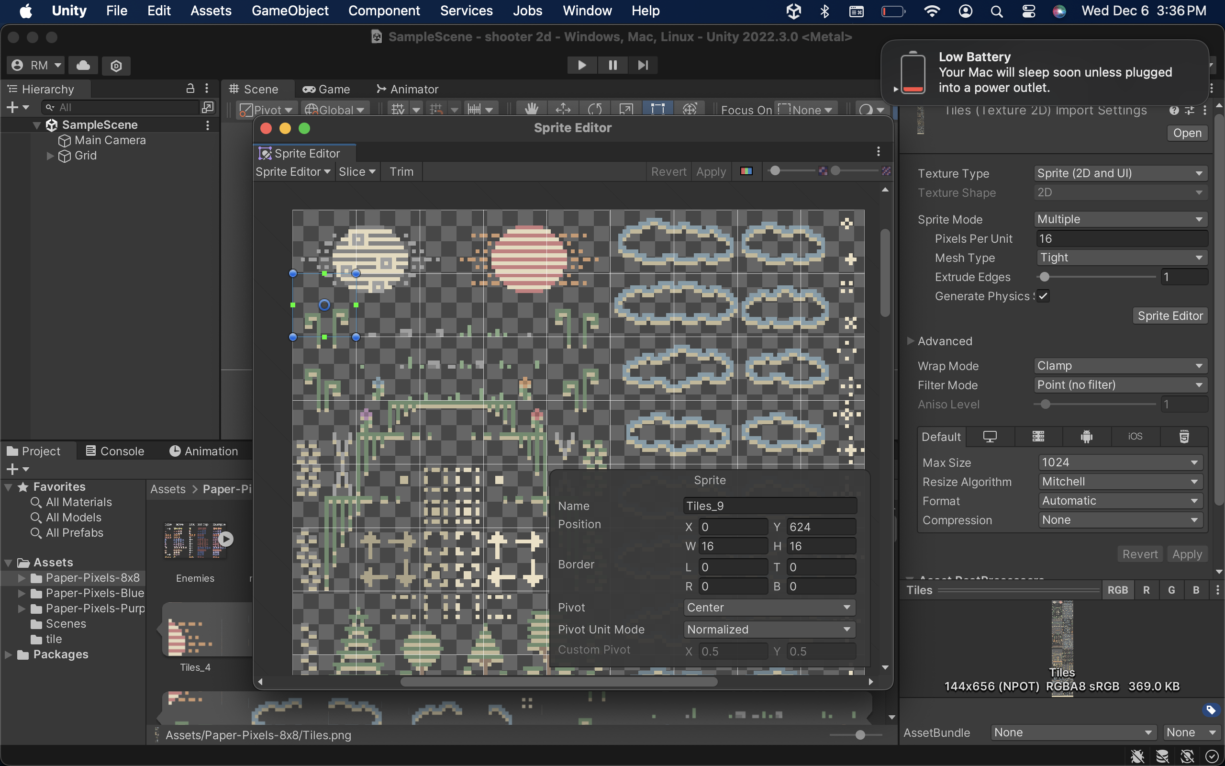Toggle the G channel preview button
Viewport: 1225px width, 766px height.
[x=1171, y=590]
